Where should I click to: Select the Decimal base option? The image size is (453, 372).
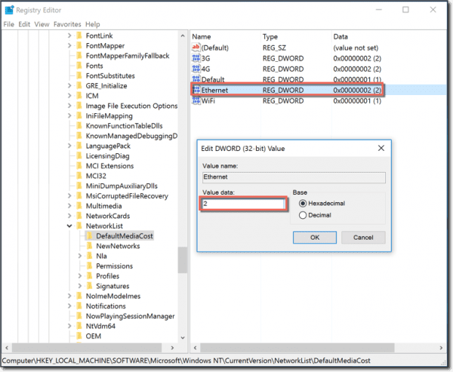click(x=303, y=215)
